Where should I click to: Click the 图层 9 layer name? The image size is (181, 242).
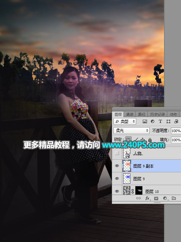pyautogui.click(x=139, y=179)
